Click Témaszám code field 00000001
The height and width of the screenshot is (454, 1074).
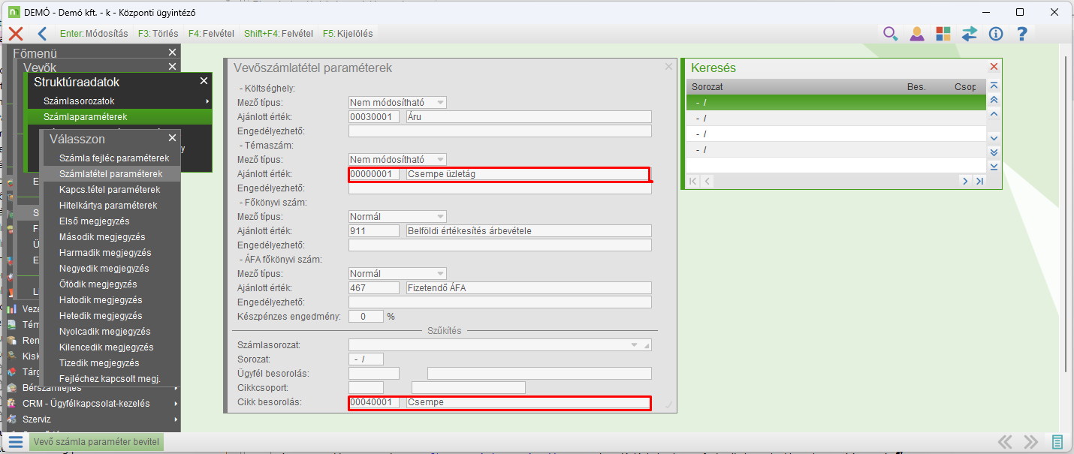pyautogui.click(x=374, y=174)
